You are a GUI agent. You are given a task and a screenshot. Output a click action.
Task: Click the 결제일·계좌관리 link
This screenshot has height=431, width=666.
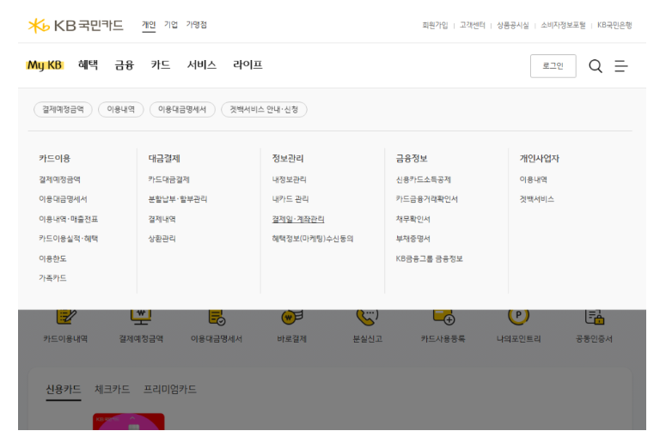pos(298,219)
